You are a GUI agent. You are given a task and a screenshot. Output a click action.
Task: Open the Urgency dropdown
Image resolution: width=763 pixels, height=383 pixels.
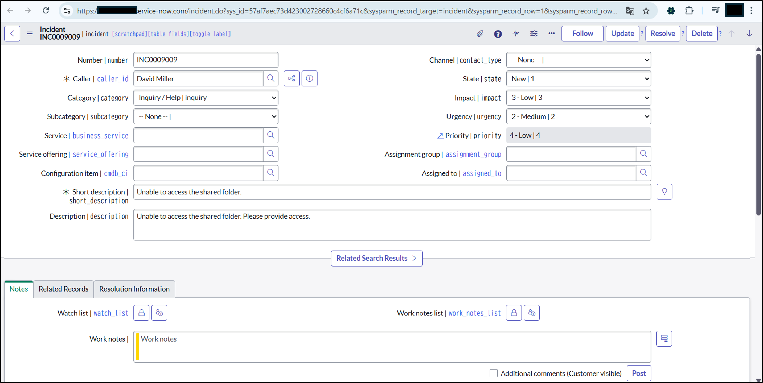pos(579,116)
